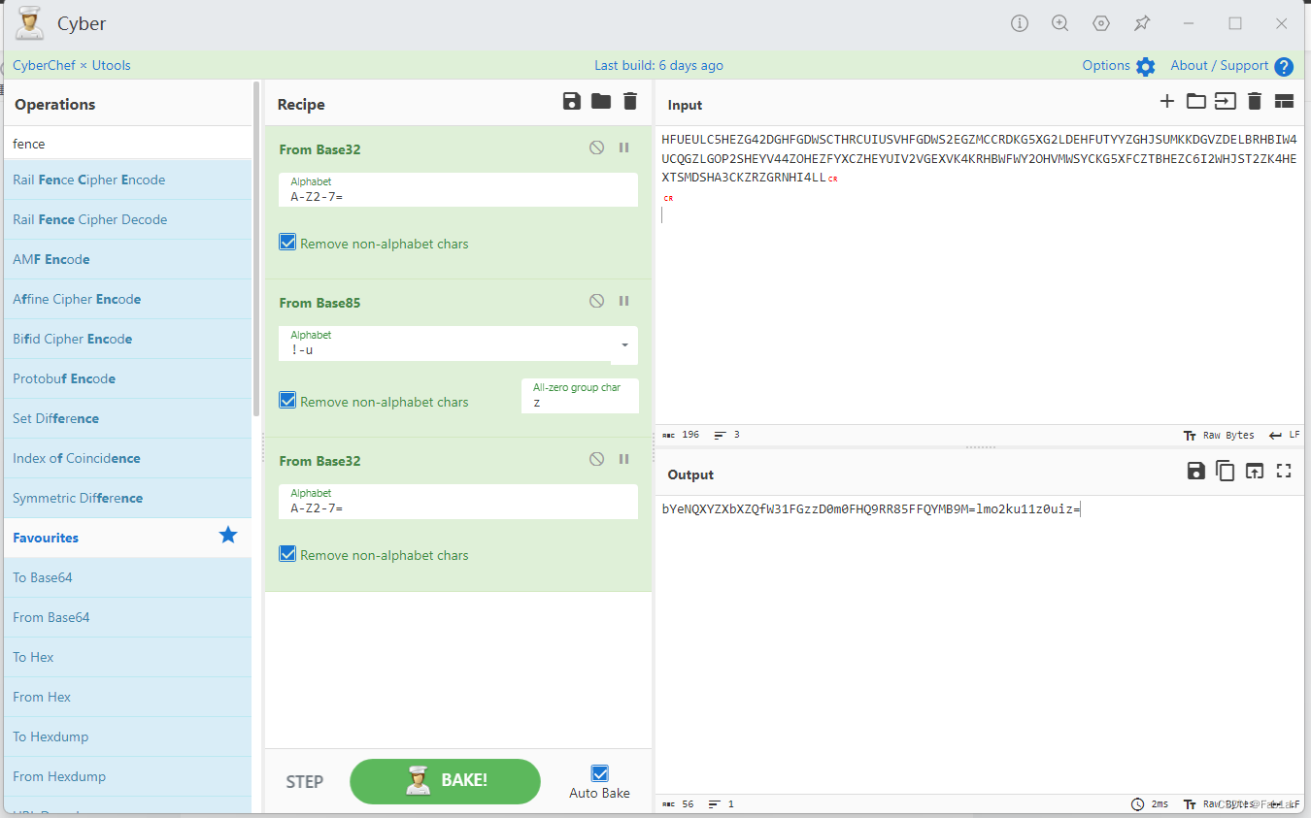Edit last From Base32 Alphabet field

(x=458, y=500)
